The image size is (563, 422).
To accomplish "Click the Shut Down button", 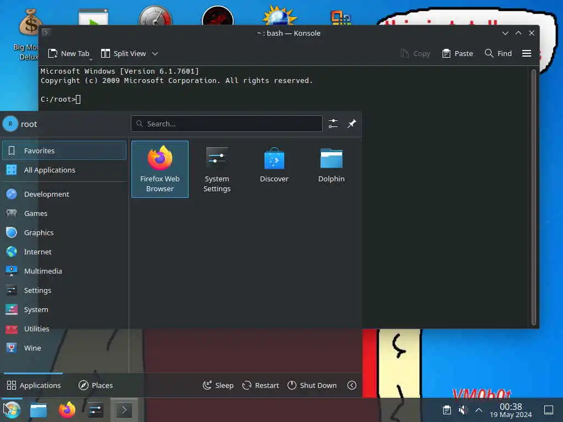I will (x=312, y=385).
